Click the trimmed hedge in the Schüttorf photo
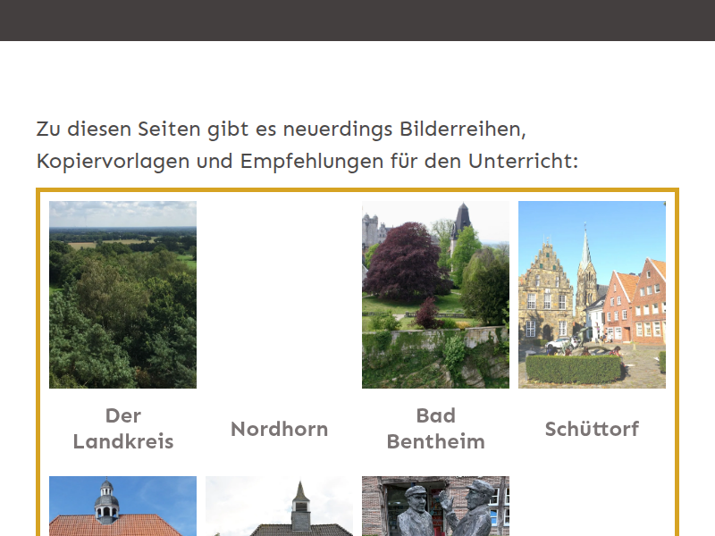This screenshot has height=536, width=715. [x=572, y=368]
